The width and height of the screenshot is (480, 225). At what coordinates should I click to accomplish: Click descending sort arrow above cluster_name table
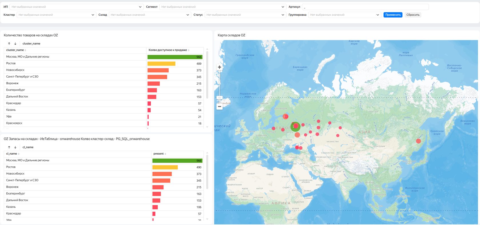pyautogui.click(x=15, y=44)
